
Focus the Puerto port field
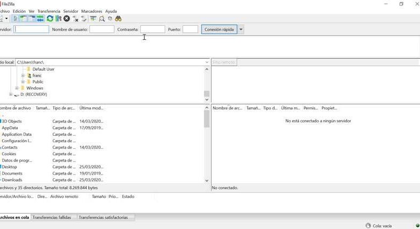click(x=190, y=29)
